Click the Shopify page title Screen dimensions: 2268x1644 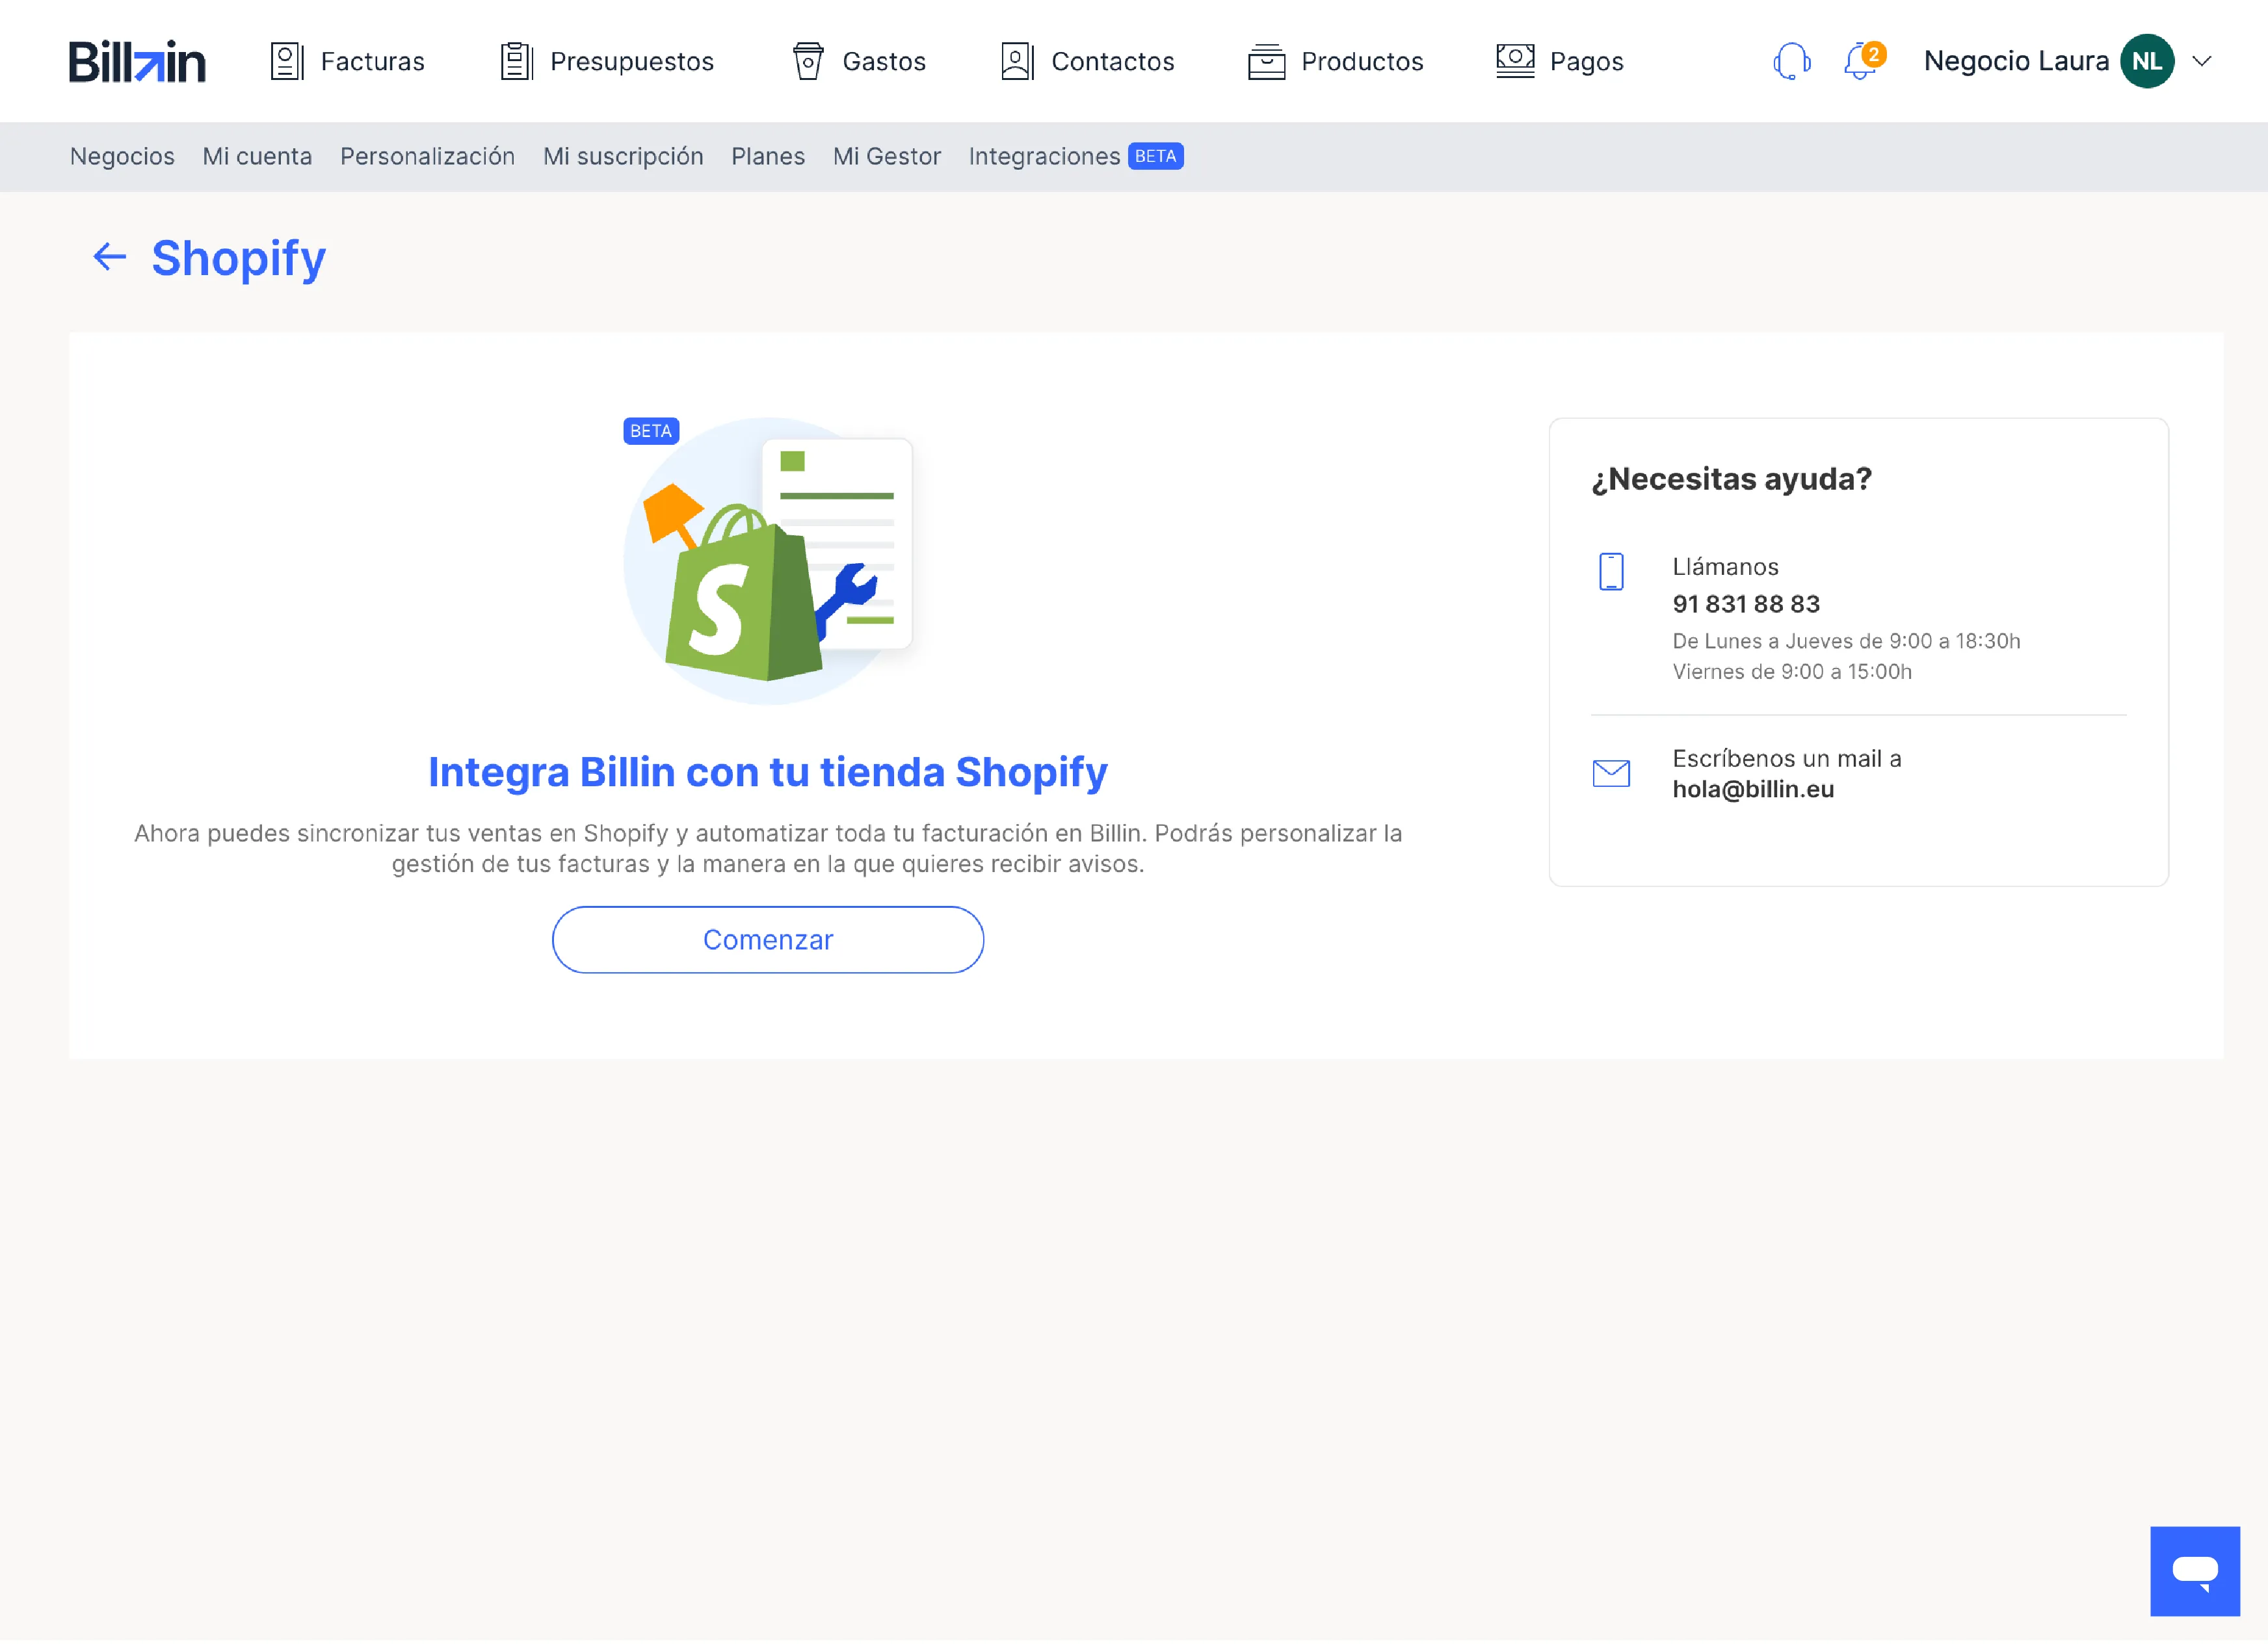[239, 259]
